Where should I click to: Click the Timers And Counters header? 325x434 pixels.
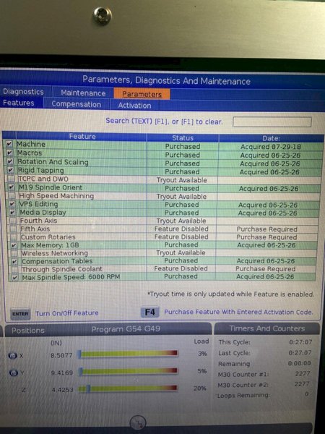click(x=267, y=328)
